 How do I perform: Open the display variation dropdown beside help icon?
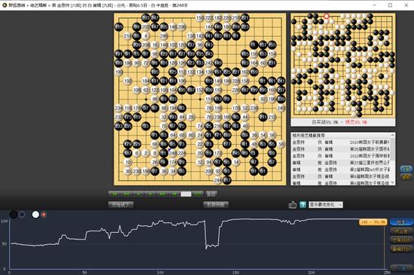325,204
